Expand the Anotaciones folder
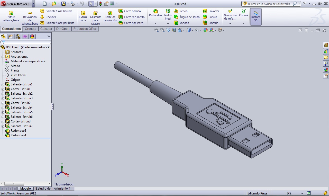 tap(3, 57)
